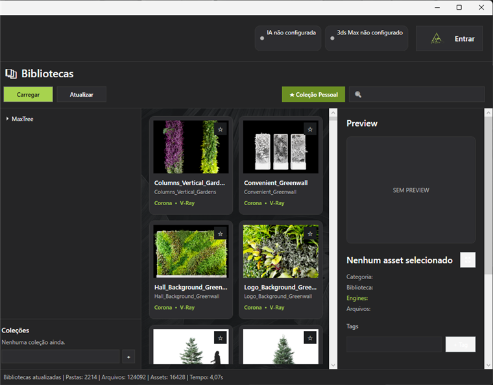Click the Bibliotecas atualizadas status text

click(x=32, y=377)
